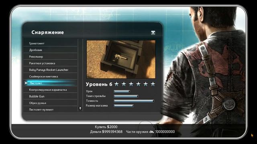Click the weapon parts icon in bottom bar

[x=151, y=132]
